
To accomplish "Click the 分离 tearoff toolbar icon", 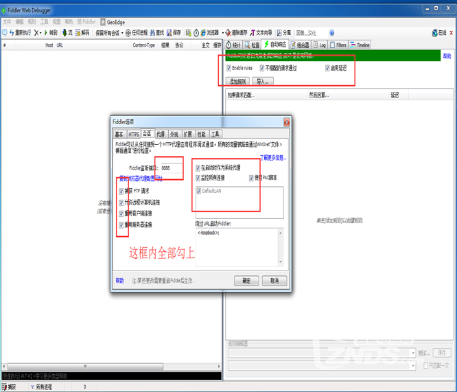I will point(279,33).
